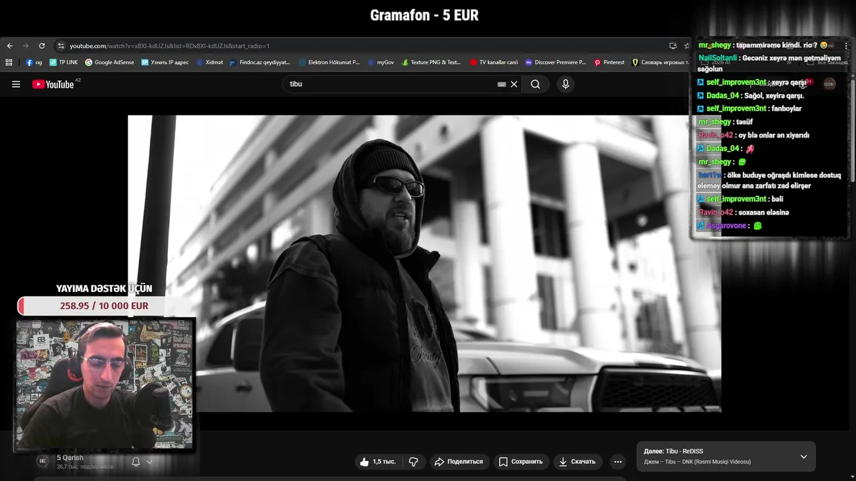Clear the search query with X
Image resolution: width=856 pixels, height=481 pixels.
[x=514, y=84]
